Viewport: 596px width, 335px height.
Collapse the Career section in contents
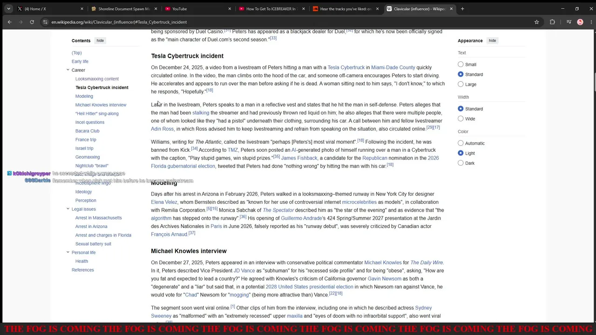(x=68, y=70)
